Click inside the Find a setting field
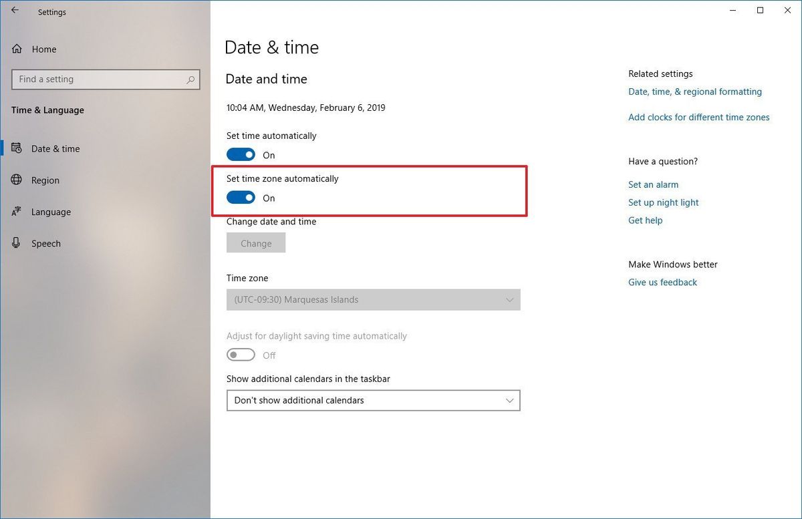Screen dimensions: 802x519 click(100, 79)
